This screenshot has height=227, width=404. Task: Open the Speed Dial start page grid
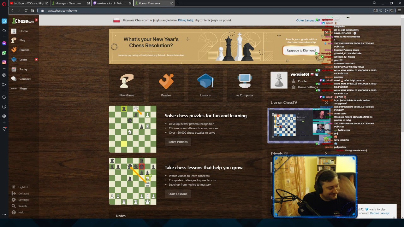click(x=33, y=10)
